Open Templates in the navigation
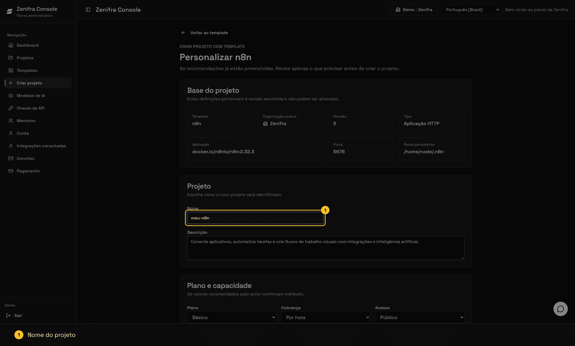575x346 pixels. (38, 70)
